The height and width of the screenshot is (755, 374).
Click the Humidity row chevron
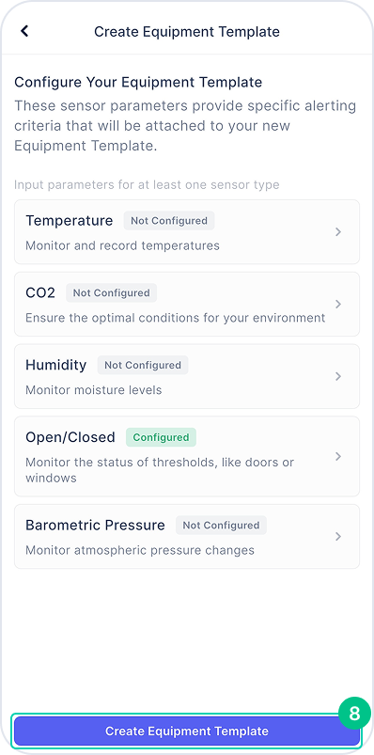[x=338, y=376]
